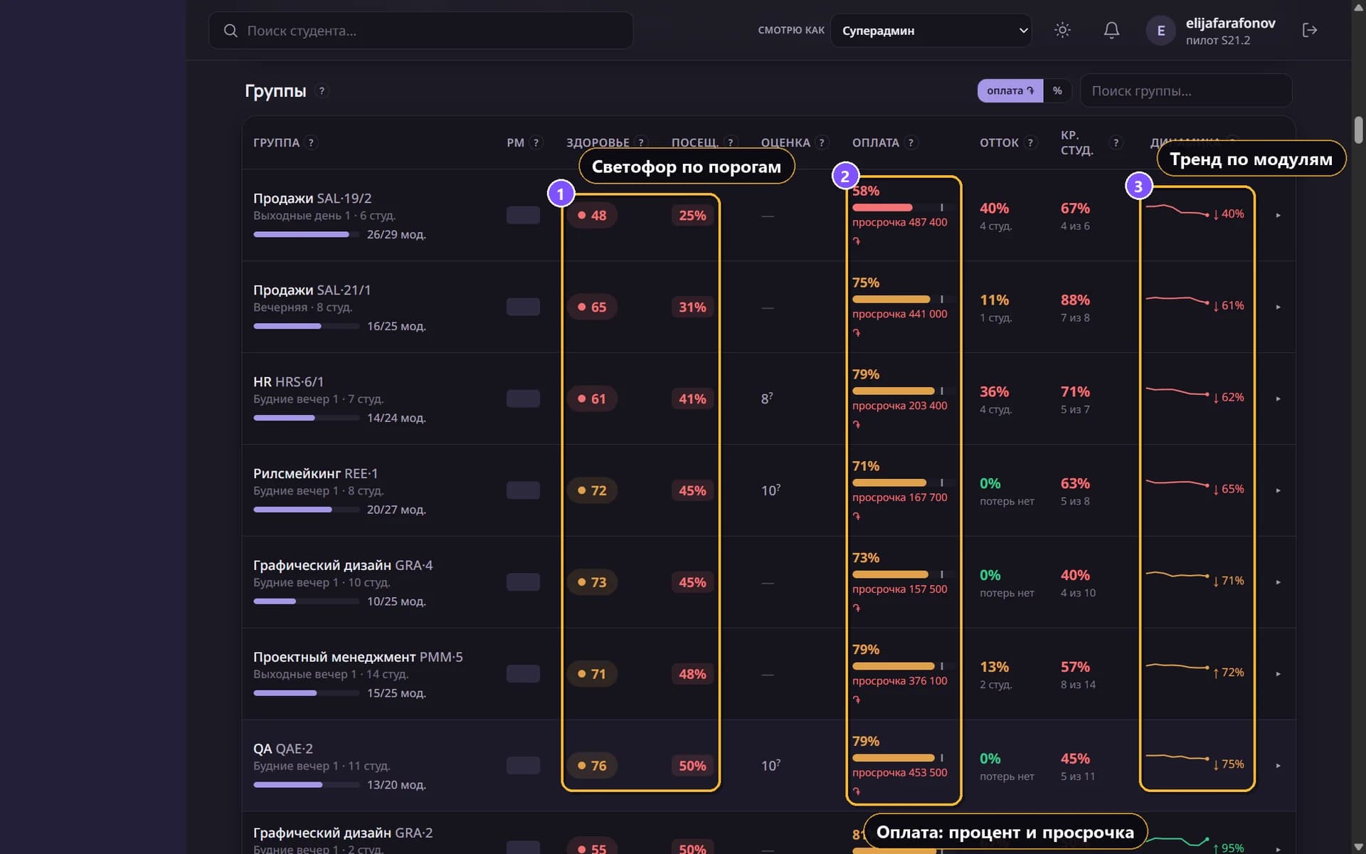Switch payment view to percent %
The image size is (1366, 854).
1057,90
